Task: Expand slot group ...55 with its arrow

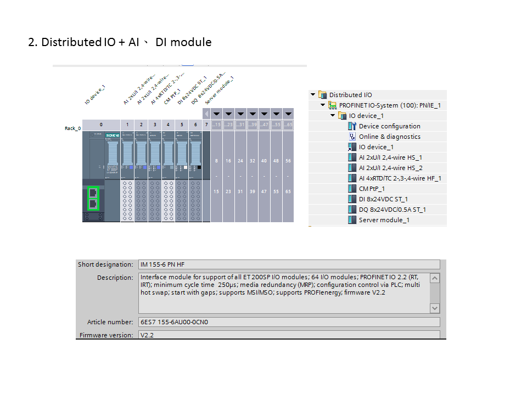Action: [276, 114]
